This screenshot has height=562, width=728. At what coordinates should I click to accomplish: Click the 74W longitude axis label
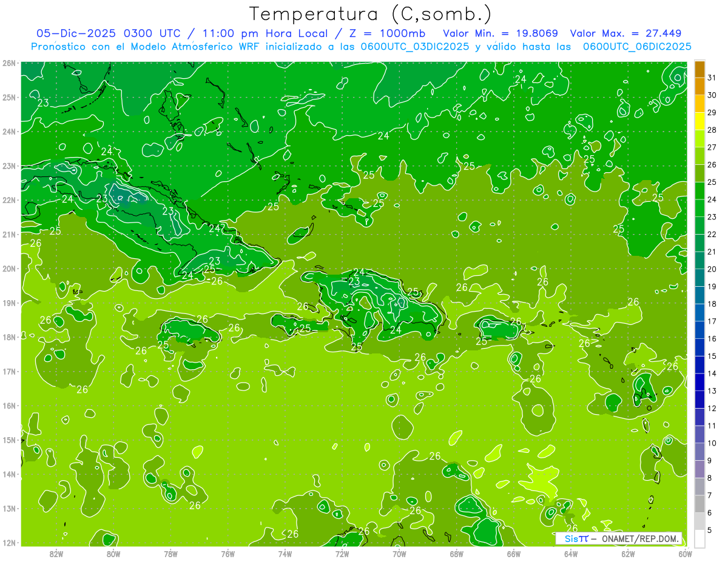click(x=285, y=554)
